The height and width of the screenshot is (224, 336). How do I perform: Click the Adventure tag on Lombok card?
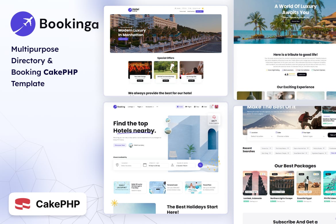pyautogui.click(x=249, y=174)
